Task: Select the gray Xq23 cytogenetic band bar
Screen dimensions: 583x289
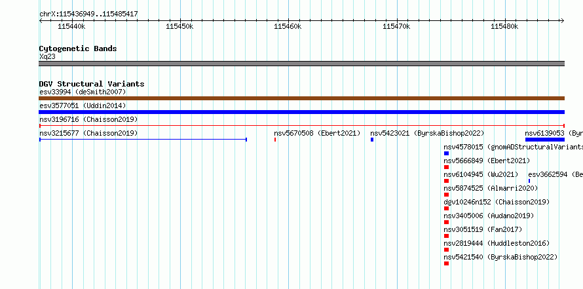Action: coord(301,64)
